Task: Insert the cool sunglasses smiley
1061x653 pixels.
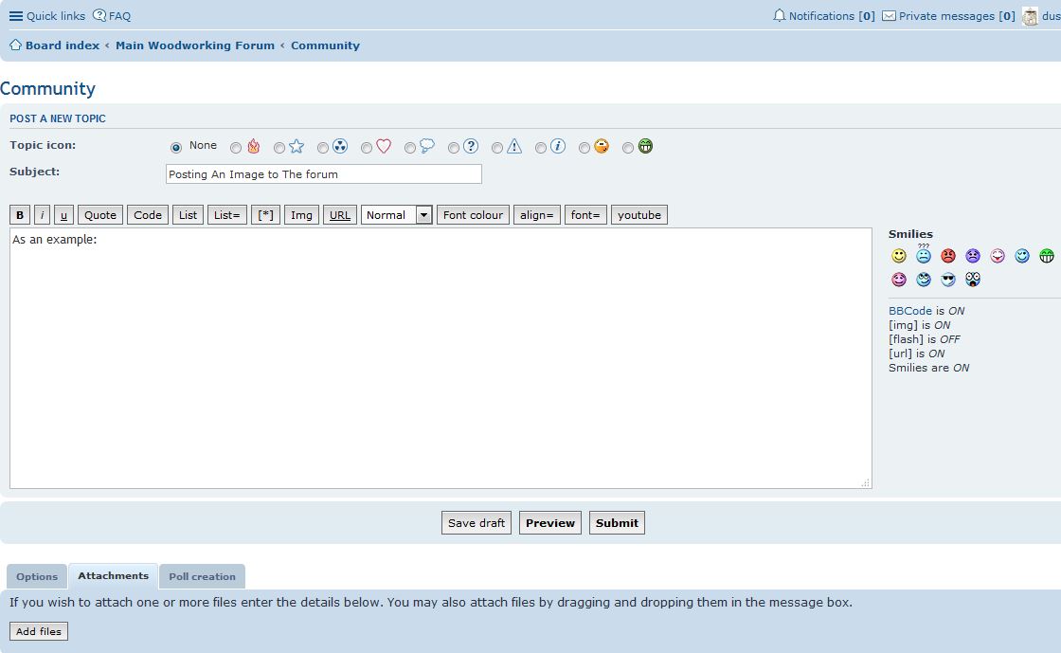Action: (x=948, y=280)
